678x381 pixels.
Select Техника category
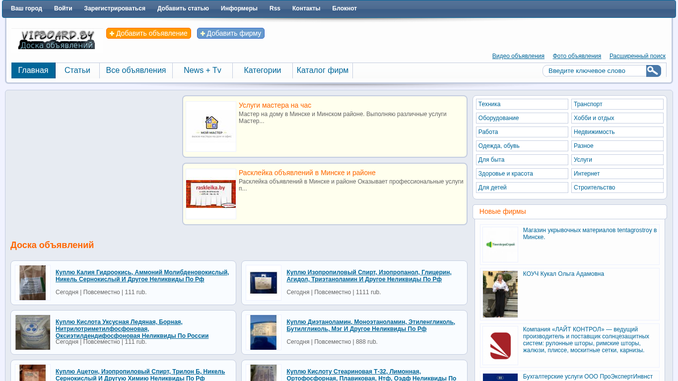[x=522, y=104]
